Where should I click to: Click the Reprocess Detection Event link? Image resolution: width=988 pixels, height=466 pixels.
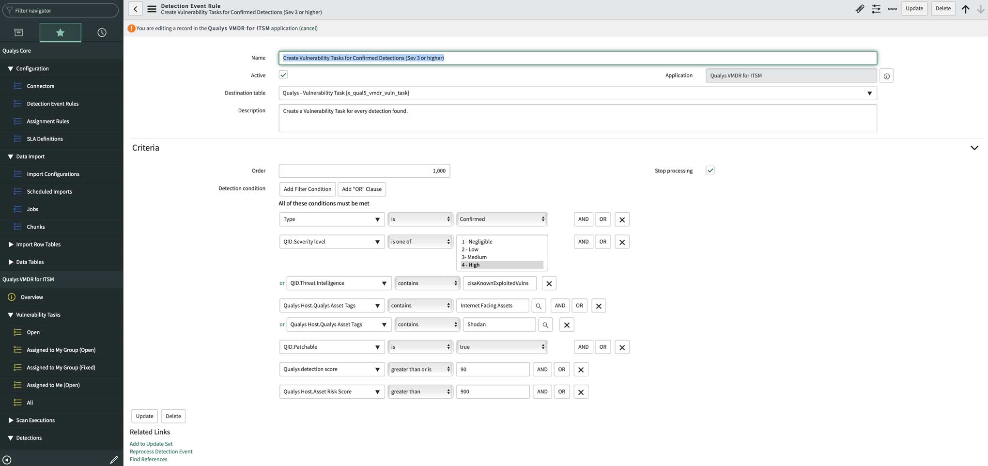[161, 452]
